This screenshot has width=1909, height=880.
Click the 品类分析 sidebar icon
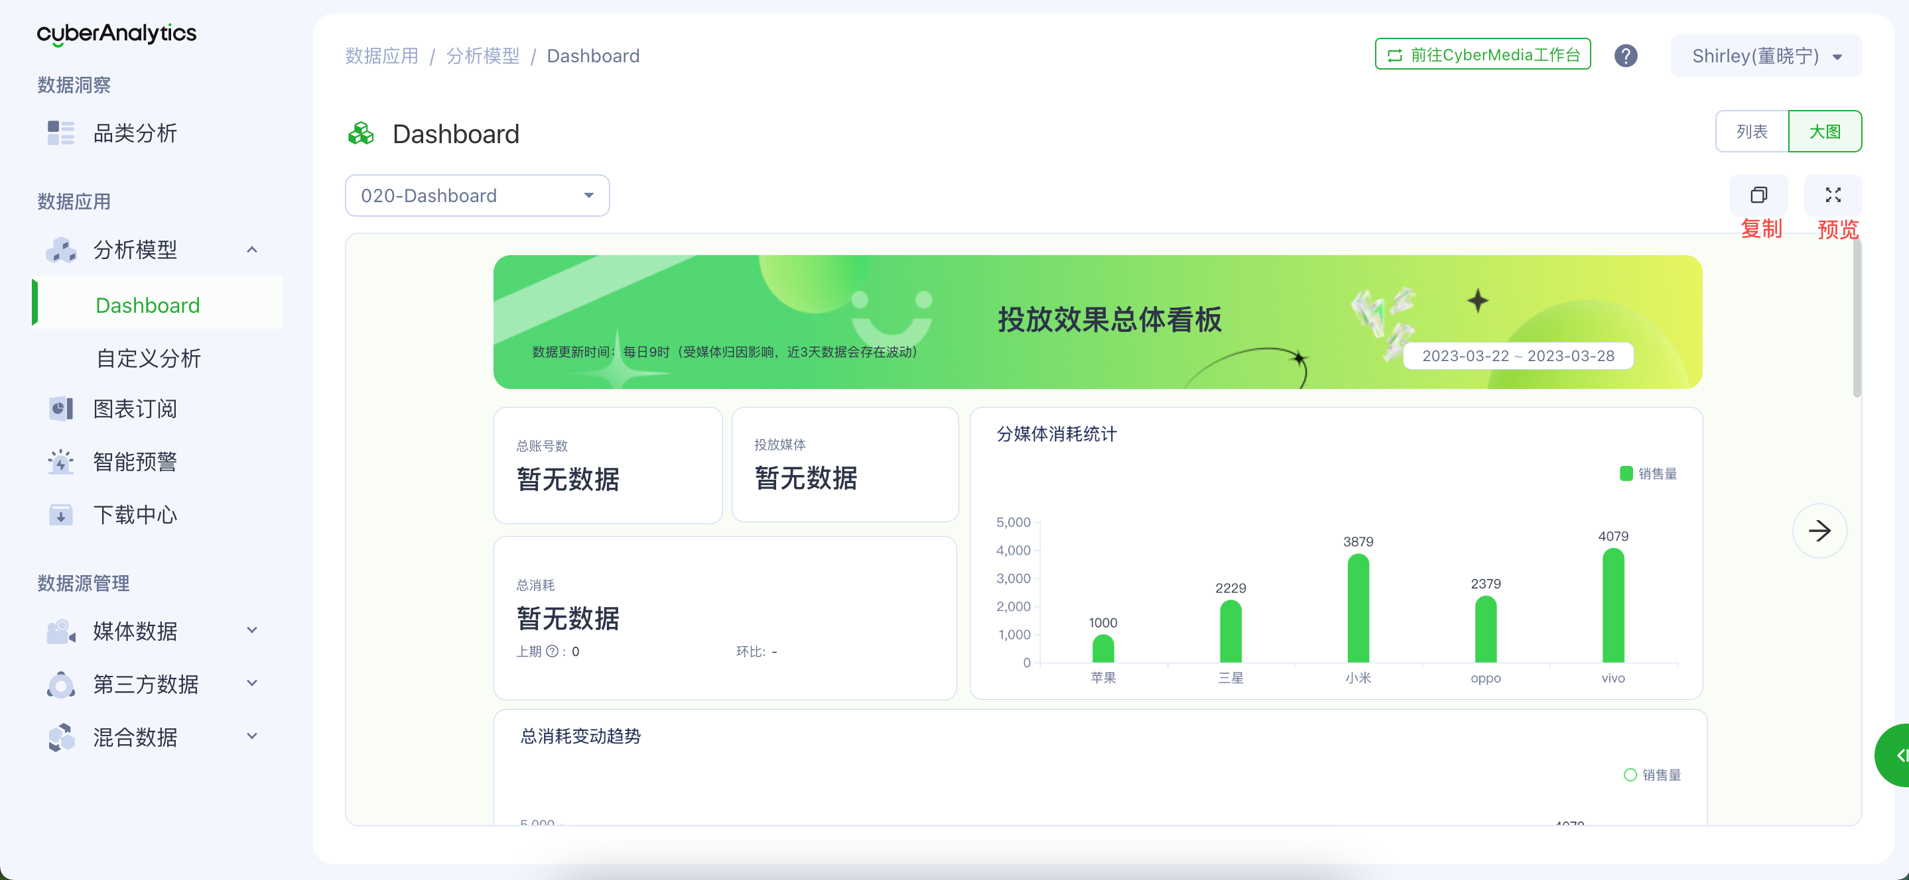pos(61,133)
